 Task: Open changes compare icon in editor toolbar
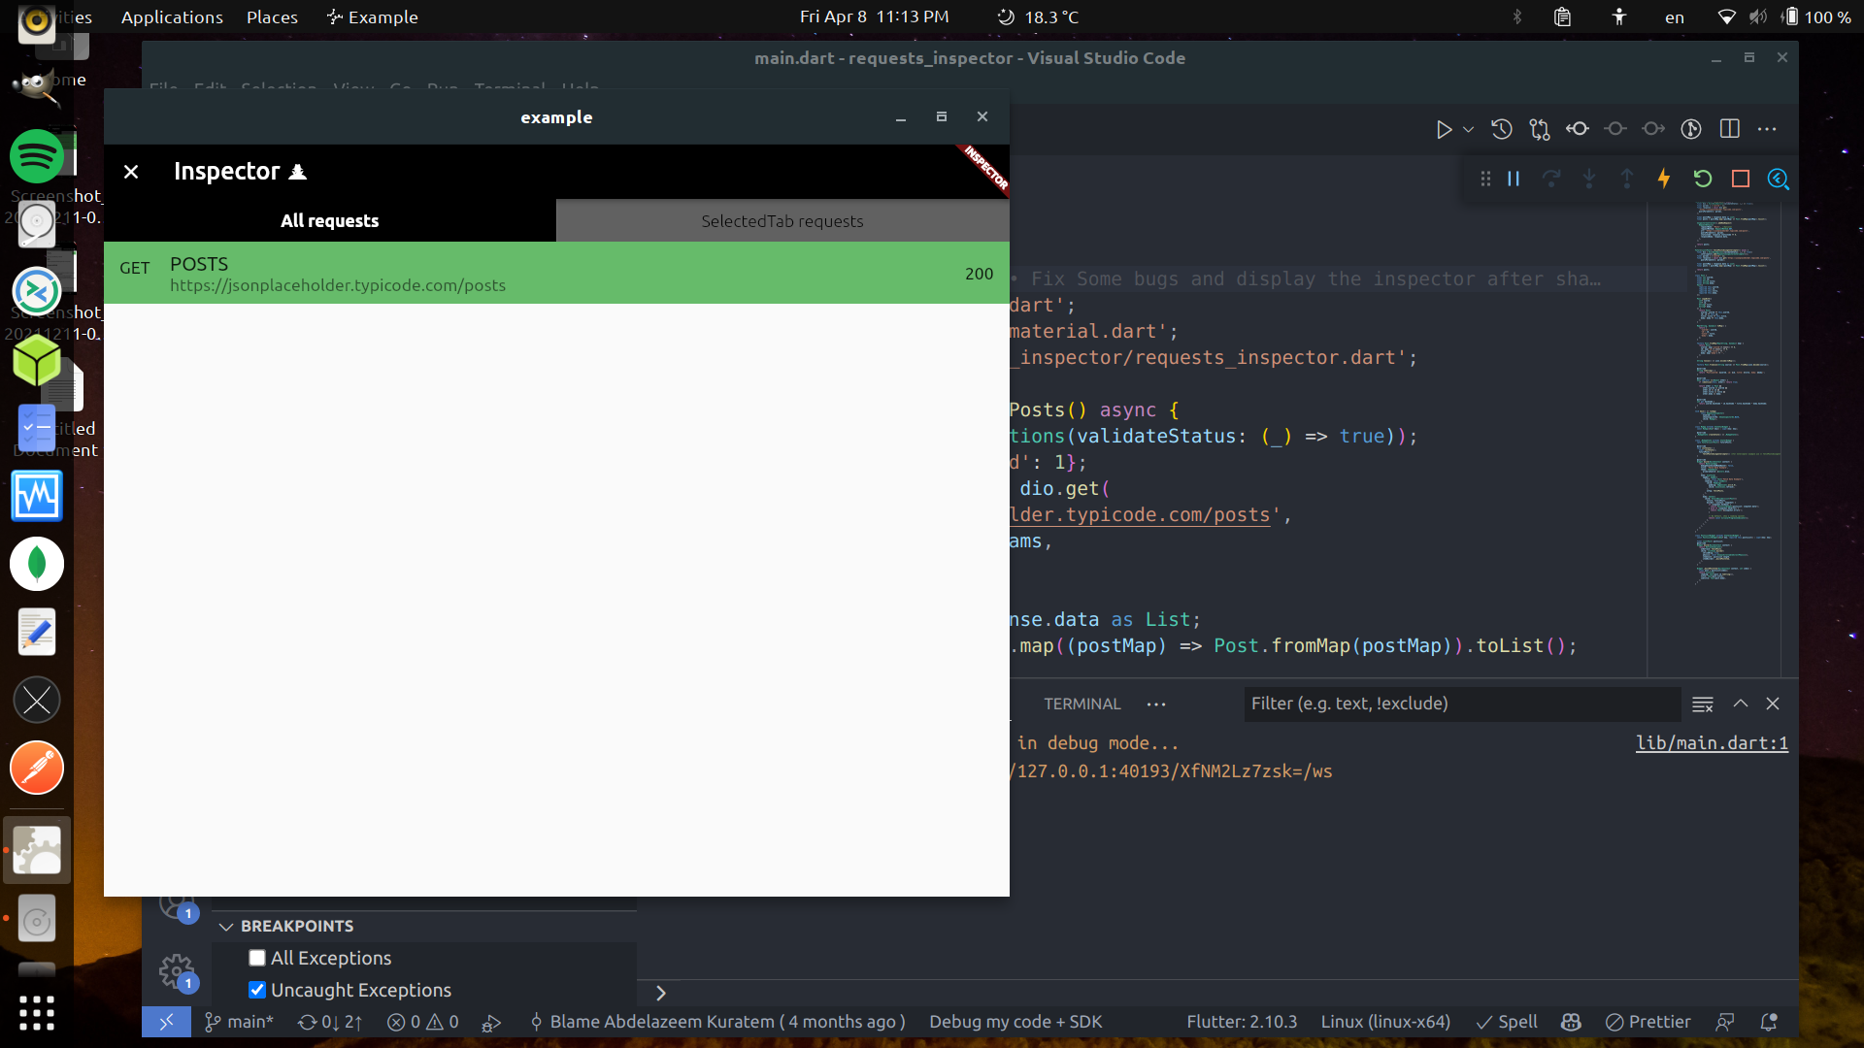click(1540, 129)
